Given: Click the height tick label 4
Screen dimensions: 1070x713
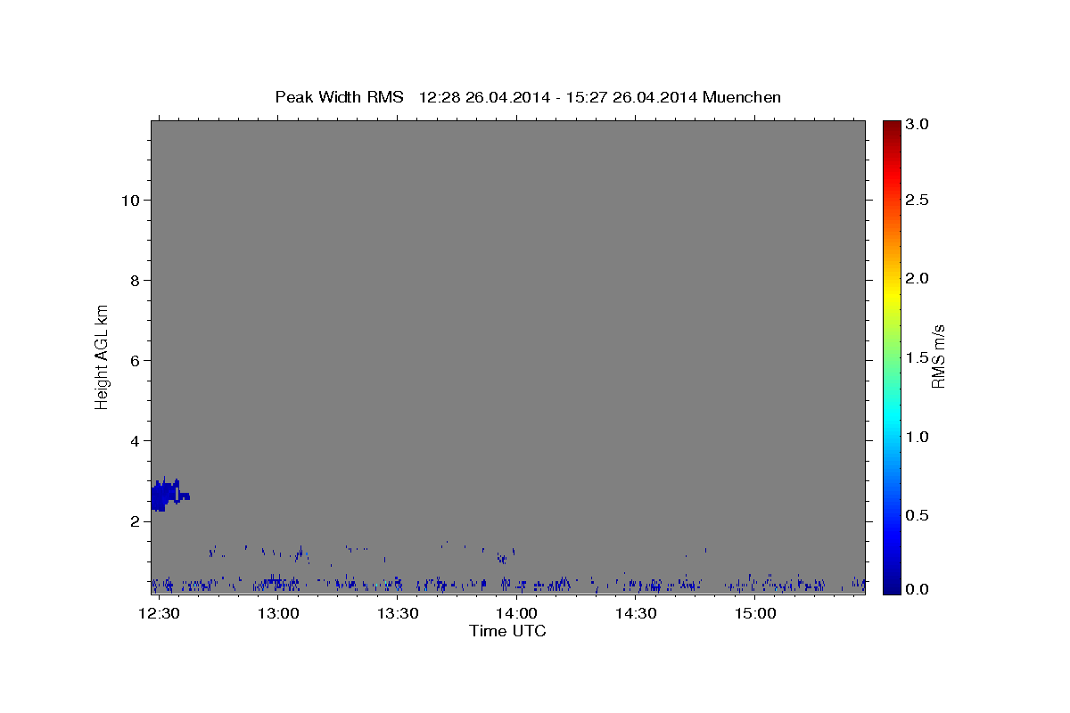Looking at the screenshot, I should [x=133, y=441].
